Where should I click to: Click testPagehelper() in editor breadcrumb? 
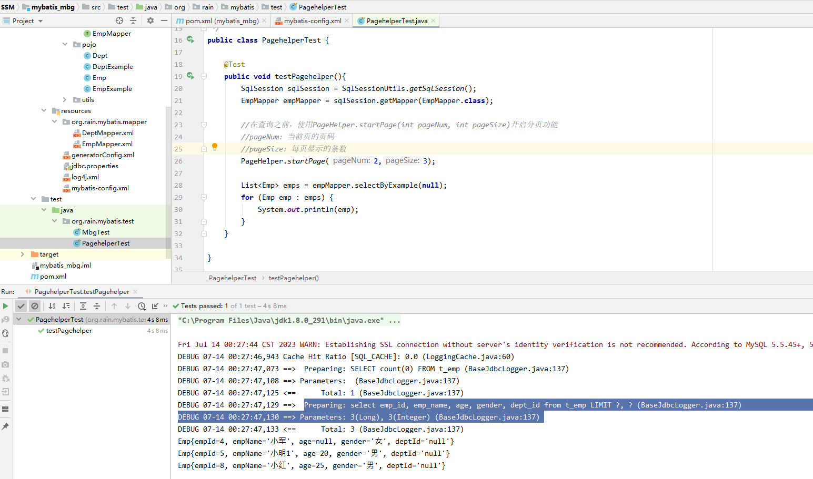tap(294, 278)
